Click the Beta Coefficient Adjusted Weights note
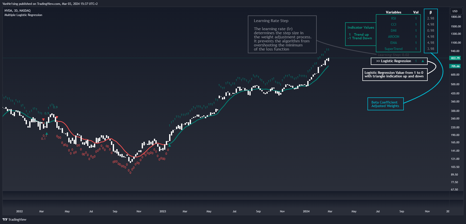Viewport: 466px width, 224px height. (385, 104)
